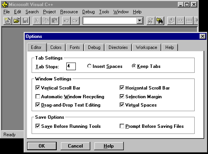
Task: Minimize the Microsoft Visual C++ window
Action: (x=181, y=5)
